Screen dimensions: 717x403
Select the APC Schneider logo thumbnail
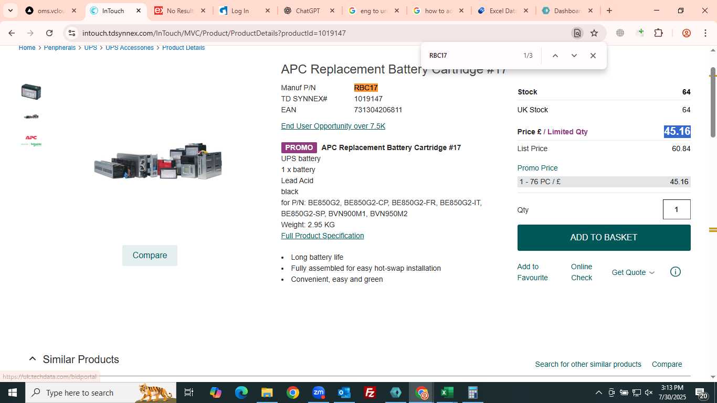tap(31, 141)
